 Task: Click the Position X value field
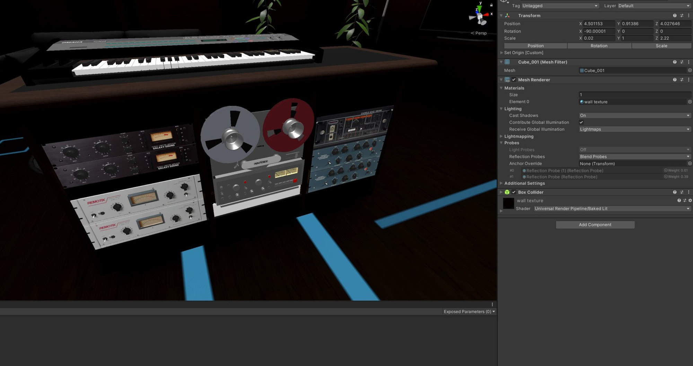599,24
